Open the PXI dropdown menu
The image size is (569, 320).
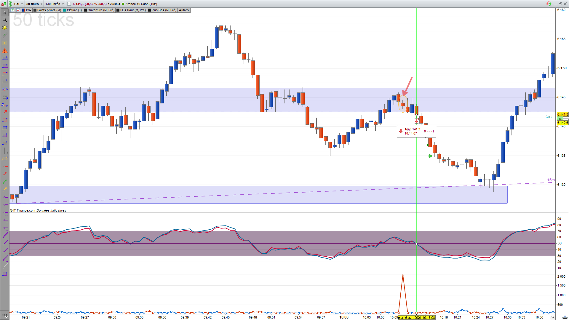(18, 4)
